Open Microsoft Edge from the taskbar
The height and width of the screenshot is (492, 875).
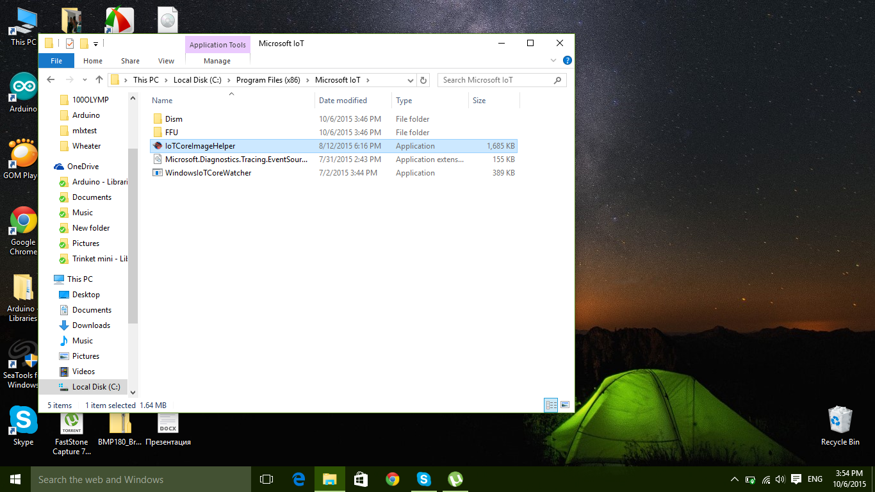(x=298, y=479)
